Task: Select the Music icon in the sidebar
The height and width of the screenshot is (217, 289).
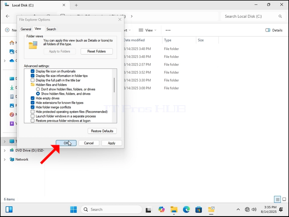Action: (x=12, y=115)
